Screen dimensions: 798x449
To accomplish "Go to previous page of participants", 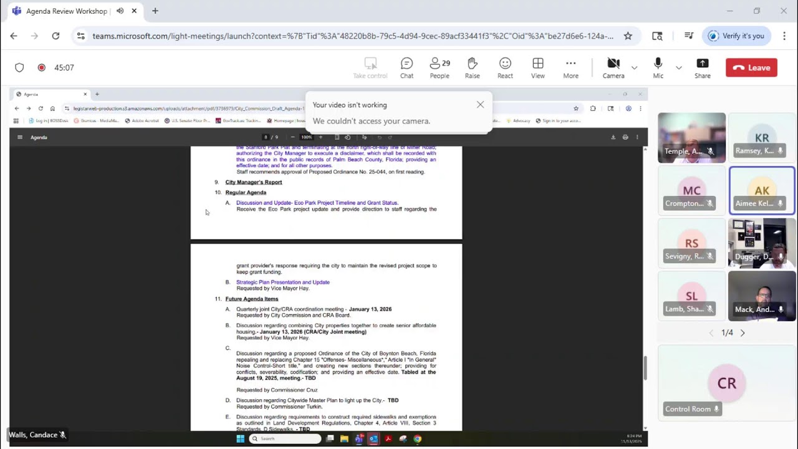I will (x=711, y=333).
